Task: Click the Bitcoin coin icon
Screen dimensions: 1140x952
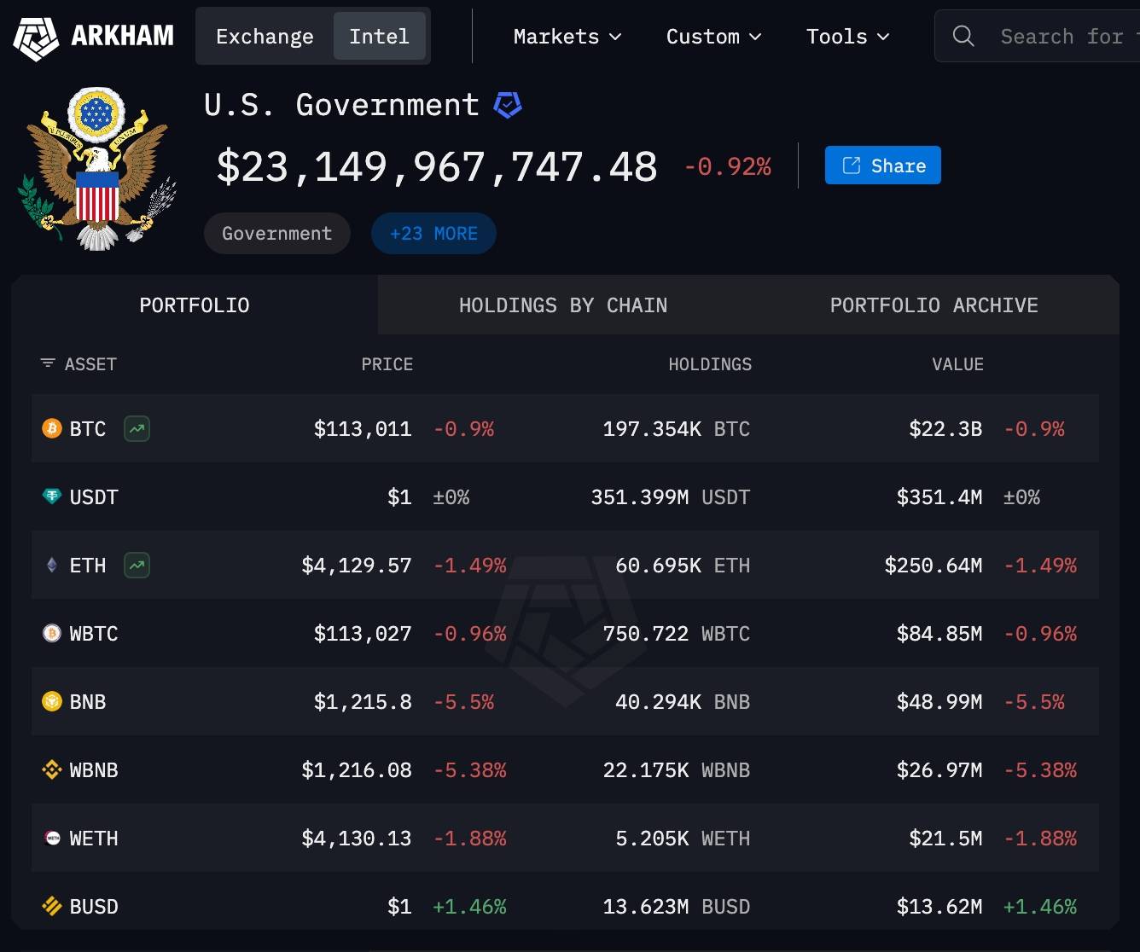Action: coord(52,428)
